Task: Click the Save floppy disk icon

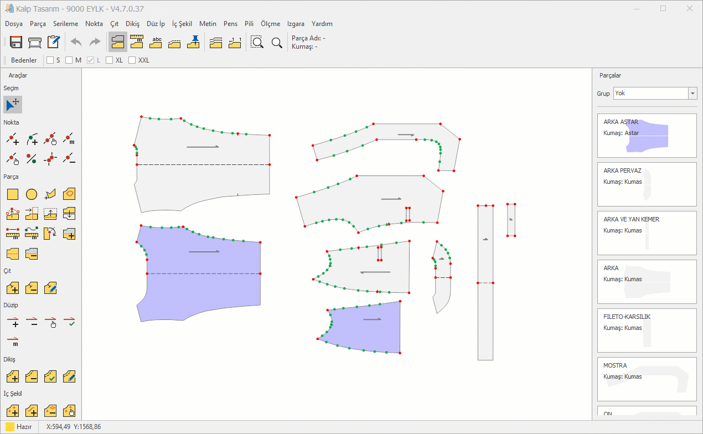Action: [15, 42]
